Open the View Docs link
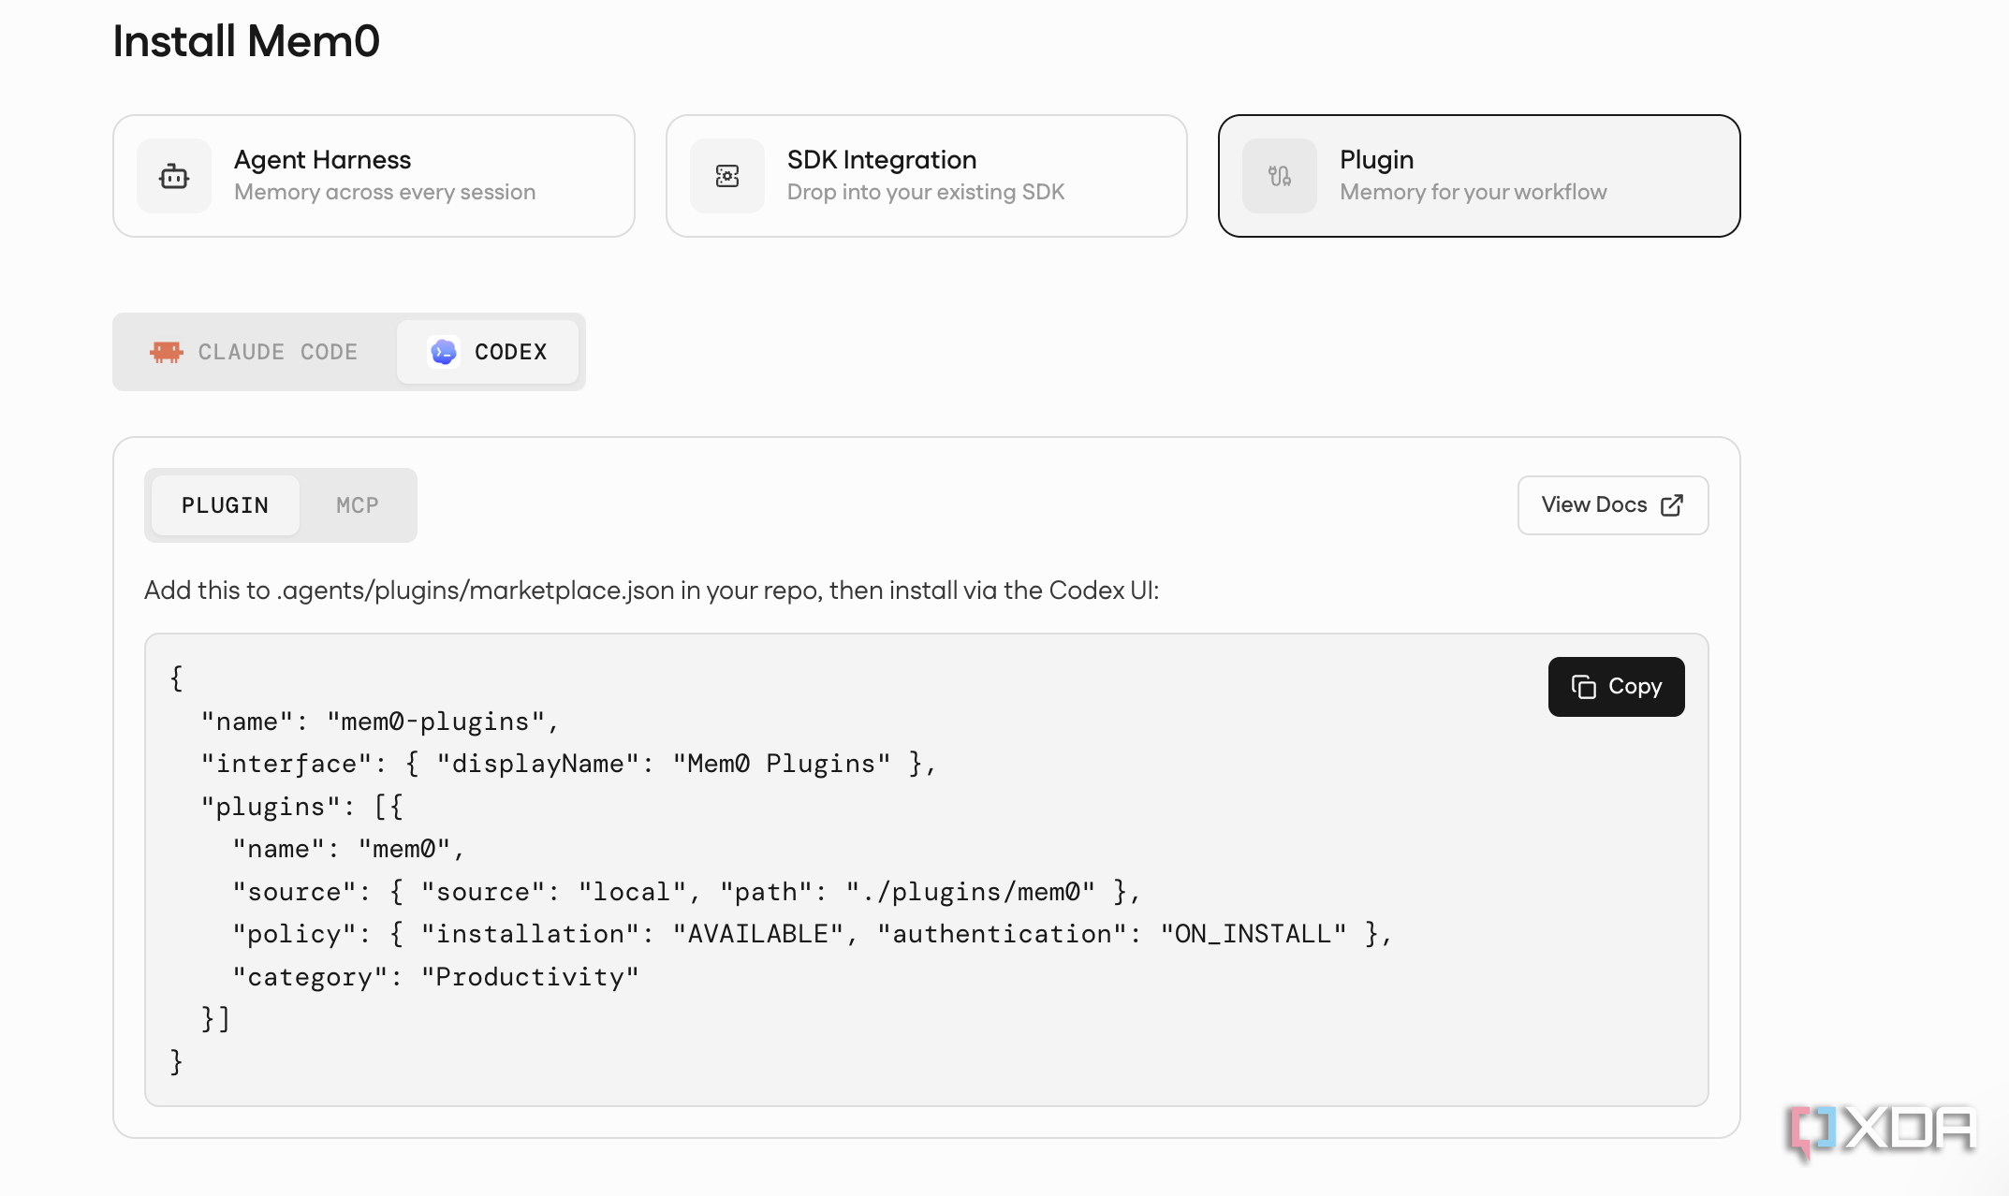 1613,505
